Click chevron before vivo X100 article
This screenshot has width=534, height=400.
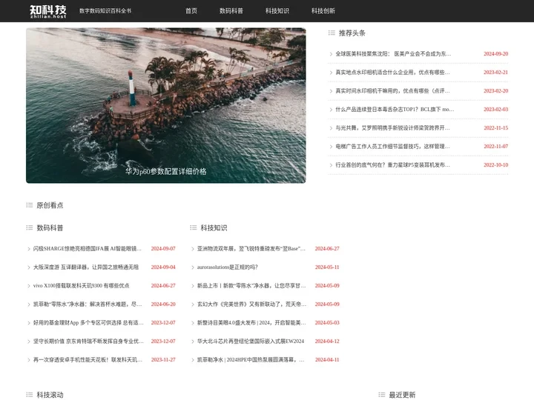pyautogui.click(x=29, y=286)
